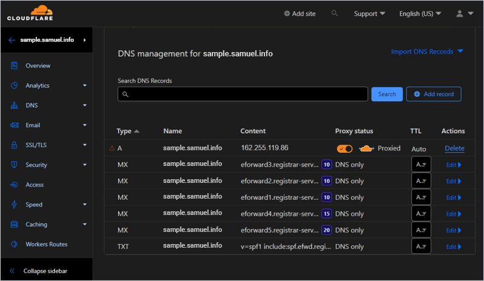Open TTL dropdown for eforward4 MX record

[421, 214]
